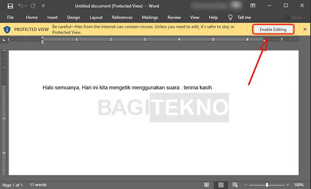Open the Mailings tab
This screenshot has height=189, width=311.
click(x=150, y=17)
